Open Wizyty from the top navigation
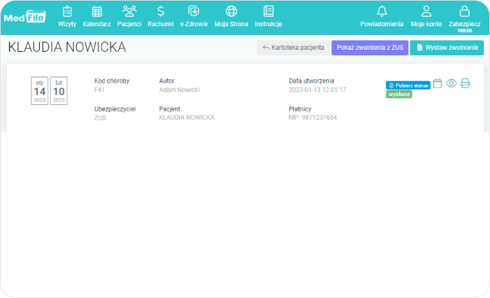This screenshot has width=490, height=298. point(67,16)
